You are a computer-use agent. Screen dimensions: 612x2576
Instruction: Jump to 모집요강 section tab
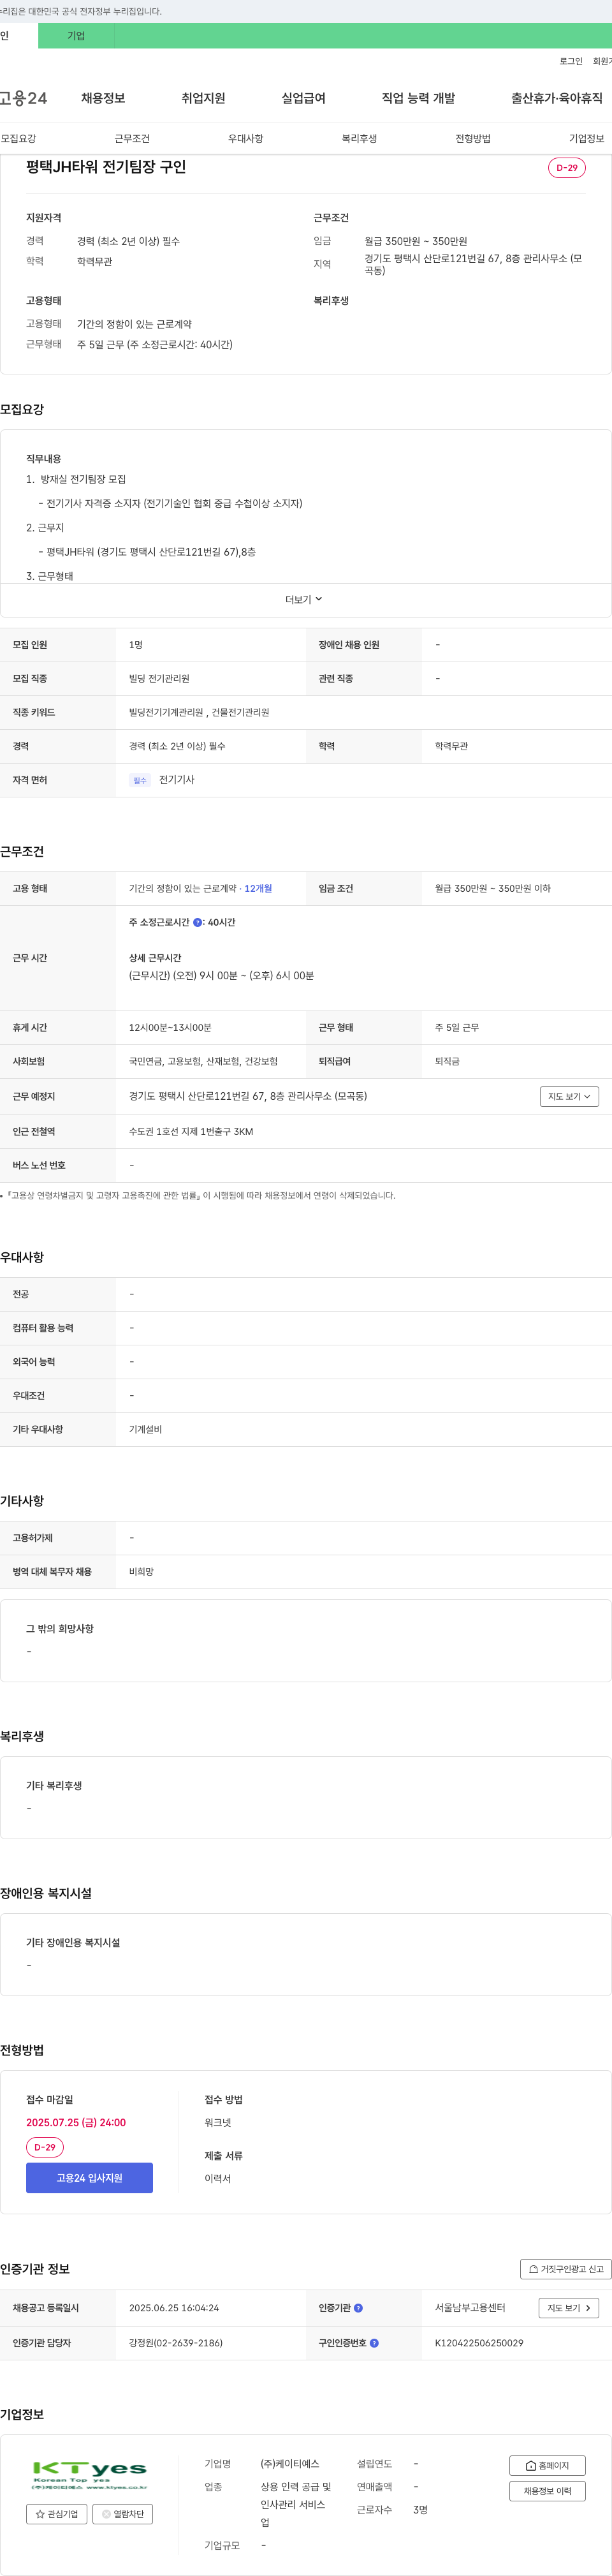tap(18, 139)
